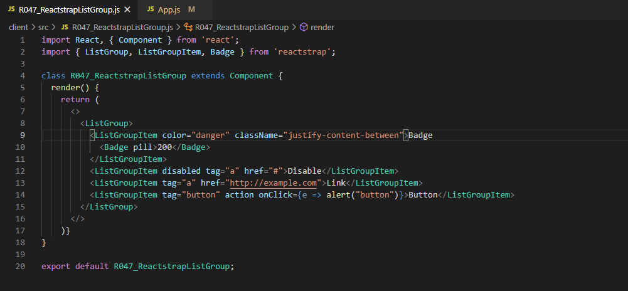
Task: Open the 'client' breadcrumb folder
Action: (x=18, y=27)
